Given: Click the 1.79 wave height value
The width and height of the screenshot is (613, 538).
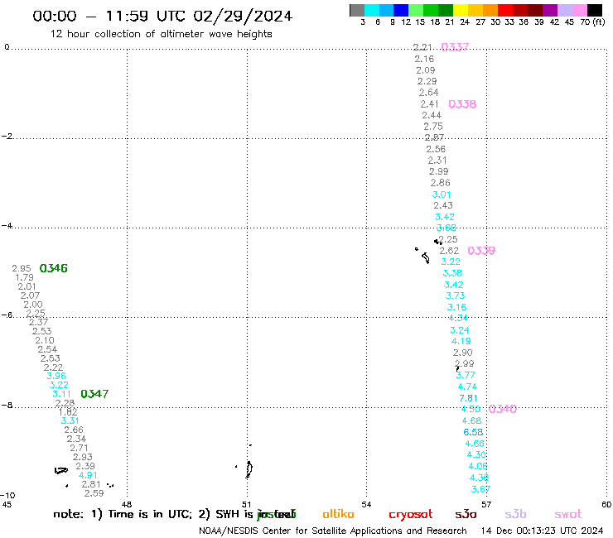Looking at the screenshot, I should point(24,277).
